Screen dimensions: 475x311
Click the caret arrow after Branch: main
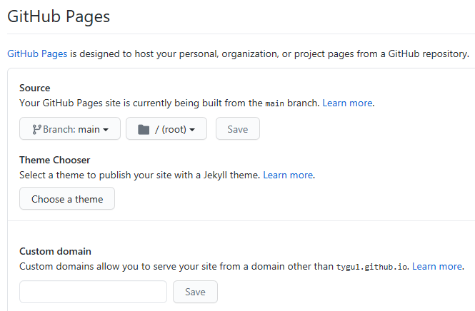pyautogui.click(x=106, y=130)
